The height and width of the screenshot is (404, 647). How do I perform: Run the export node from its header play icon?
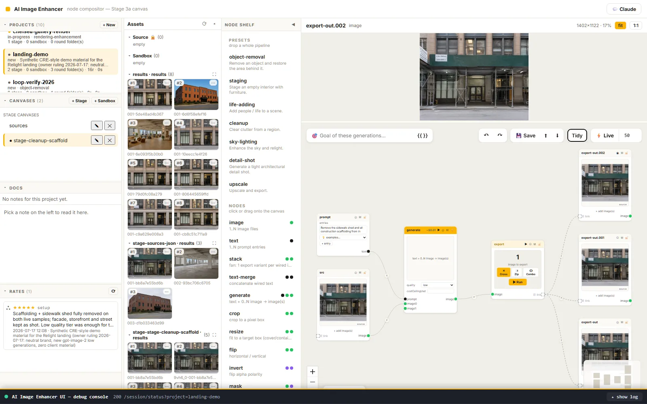click(x=526, y=244)
